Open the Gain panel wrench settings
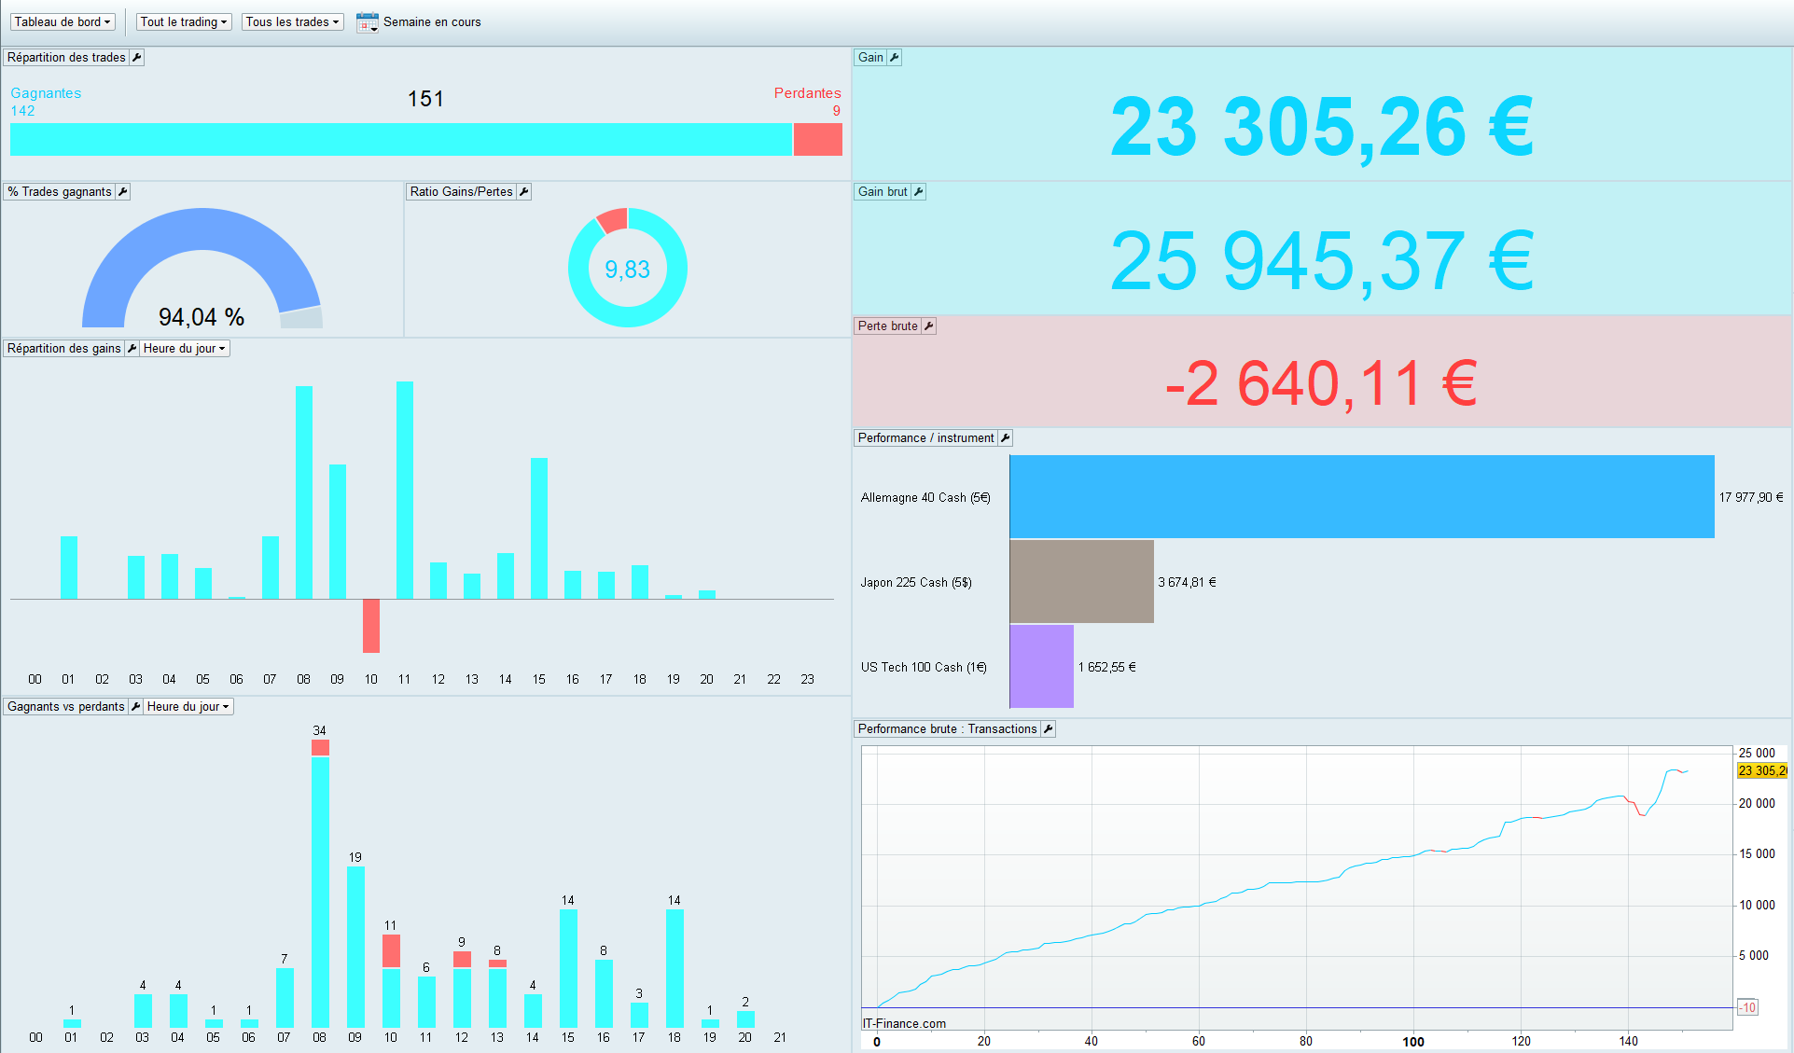Image resolution: width=1794 pixels, height=1053 pixels. click(895, 58)
